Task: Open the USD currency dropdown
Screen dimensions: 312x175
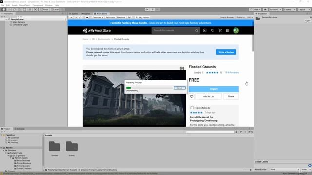Action: click(250, 17)
